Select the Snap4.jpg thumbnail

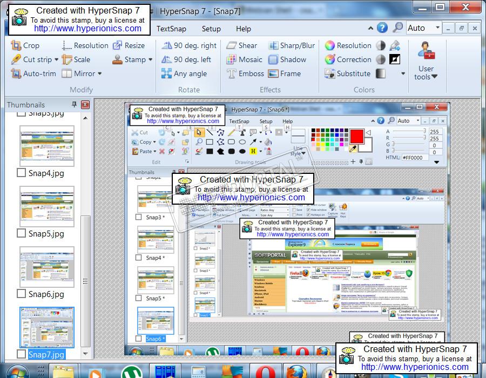click(47, 146)
